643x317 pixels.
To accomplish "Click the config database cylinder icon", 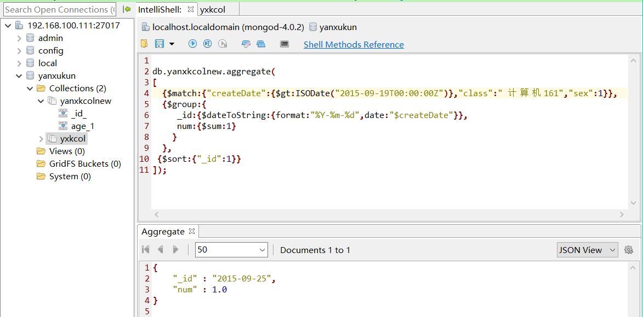I will point(30,51).
